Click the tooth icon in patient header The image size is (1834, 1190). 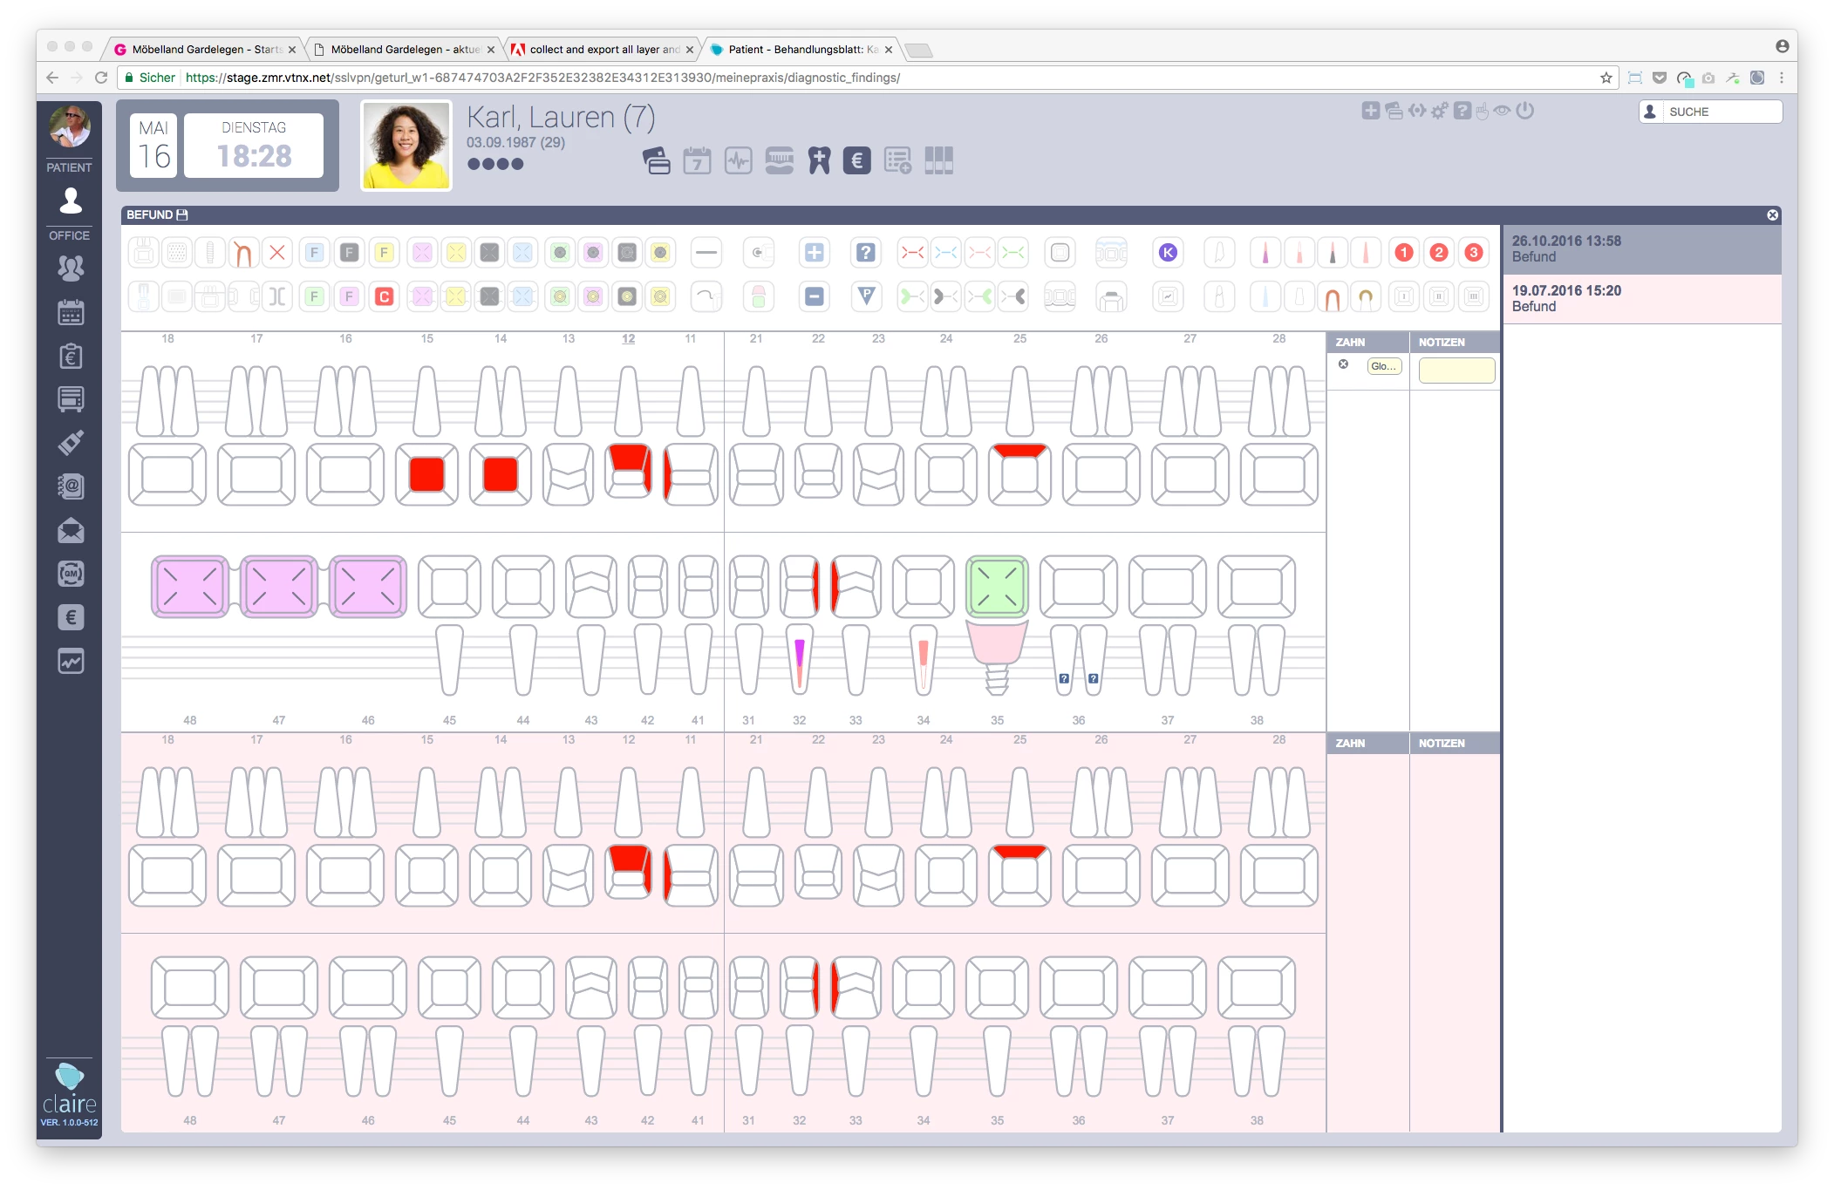(819, 160)
